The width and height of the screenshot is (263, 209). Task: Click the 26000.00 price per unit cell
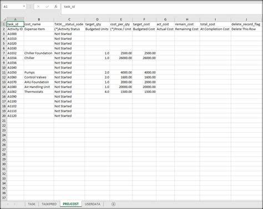pos(121,58)
